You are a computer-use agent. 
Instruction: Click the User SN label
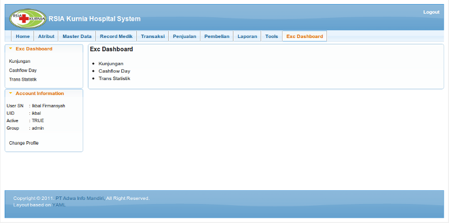[15, 105]
